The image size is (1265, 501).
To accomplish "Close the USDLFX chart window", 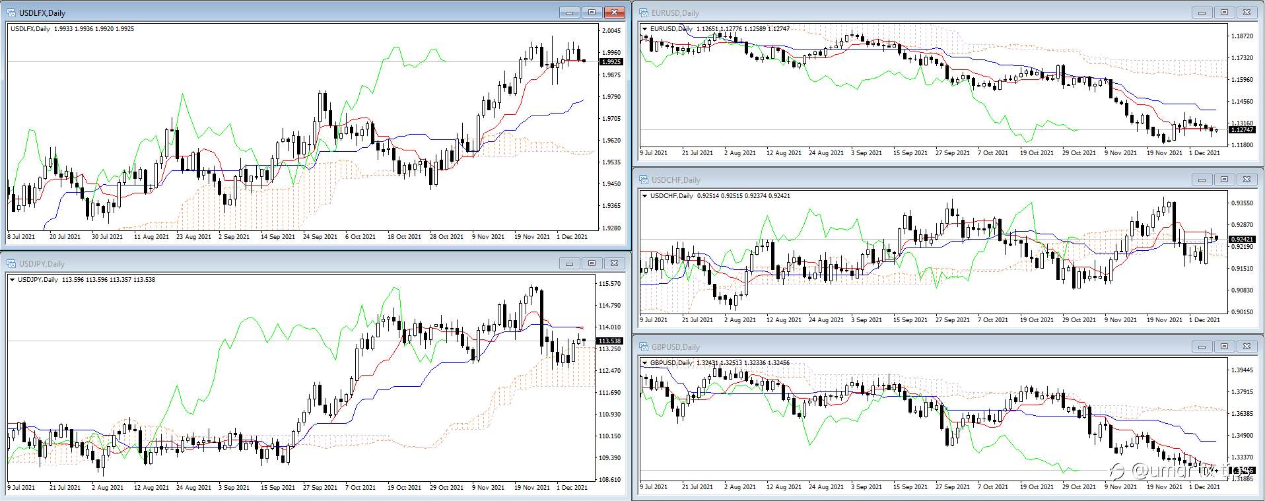I will (615, 13).
